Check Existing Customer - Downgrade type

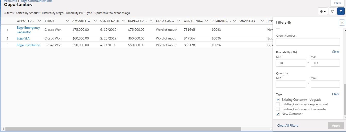pyautogui.click(x=278, y=109)
